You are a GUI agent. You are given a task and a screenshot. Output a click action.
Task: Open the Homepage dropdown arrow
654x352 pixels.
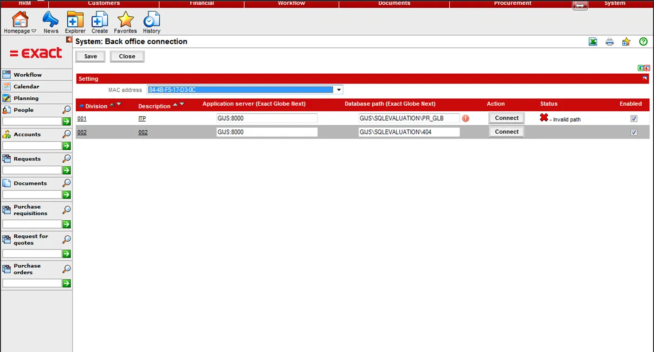coord(34,31)
